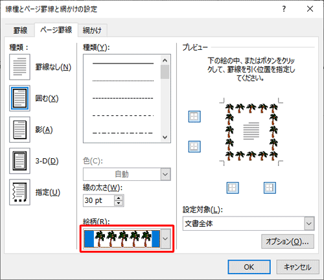This screenshot has height=280, width=324.
Task: Click the palm tree border preview image
Action: pyautogui.click(x=251, y=132)
